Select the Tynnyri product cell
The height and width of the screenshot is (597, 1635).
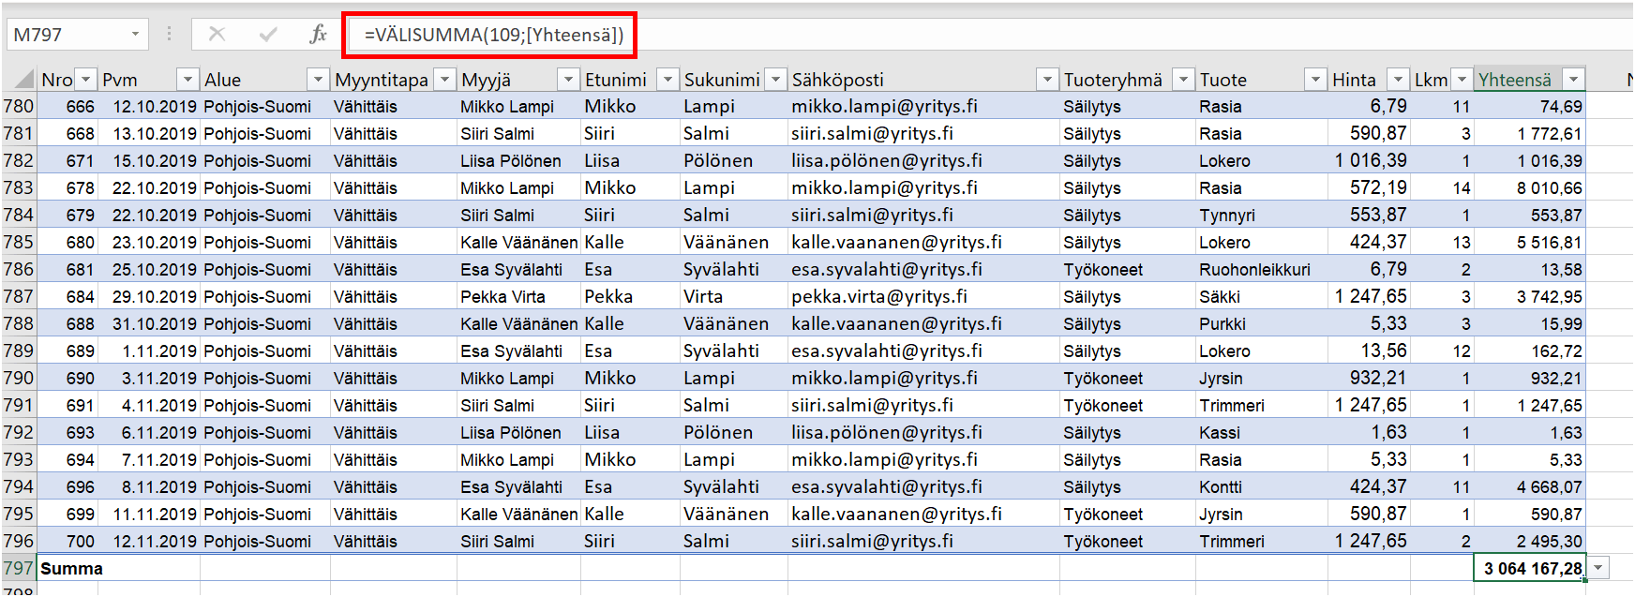pyautogui.click(x=1262, y=215)
